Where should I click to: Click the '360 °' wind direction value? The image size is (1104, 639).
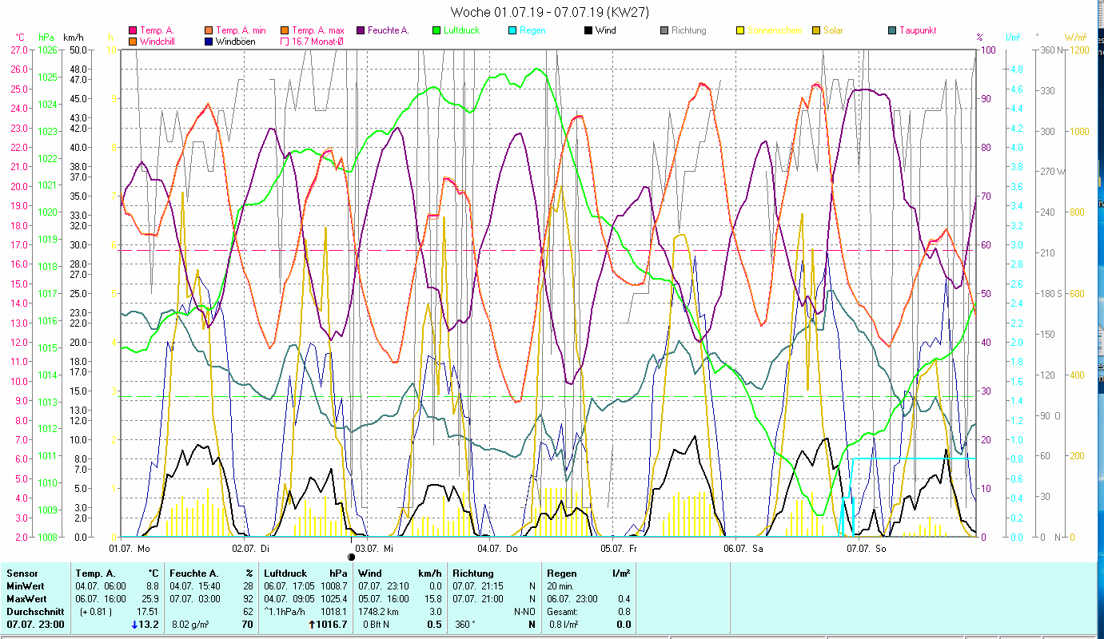click(x=465, y=625)
